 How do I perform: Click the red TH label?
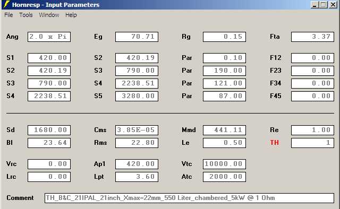[274, 143]
